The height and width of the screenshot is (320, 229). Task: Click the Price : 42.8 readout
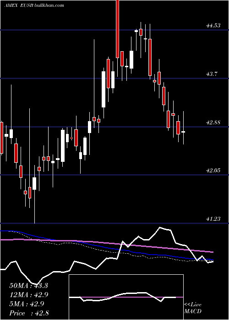[28, 313]
